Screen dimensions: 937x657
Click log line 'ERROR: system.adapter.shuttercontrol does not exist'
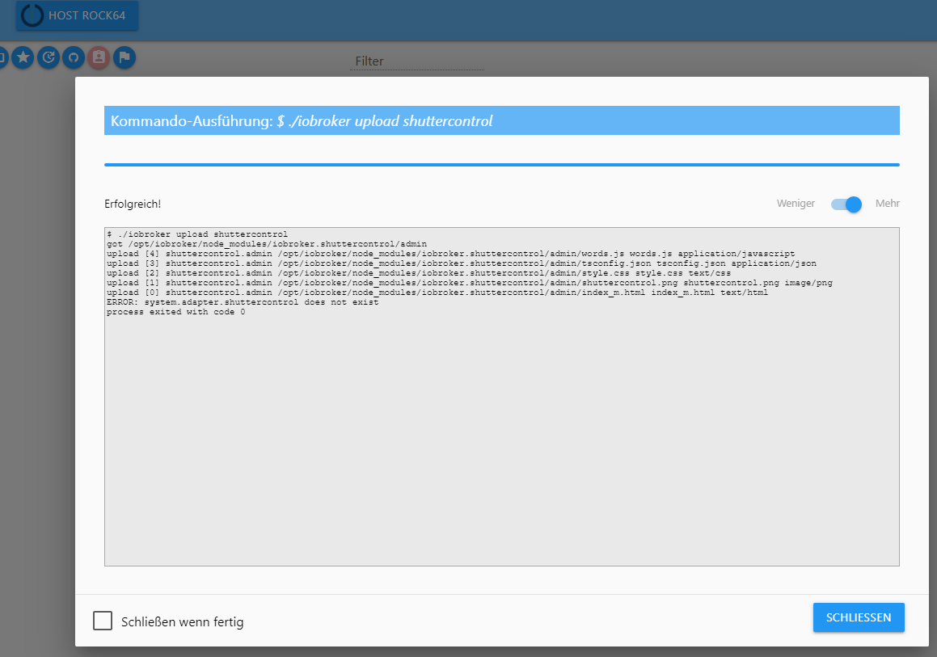(243, 302)
